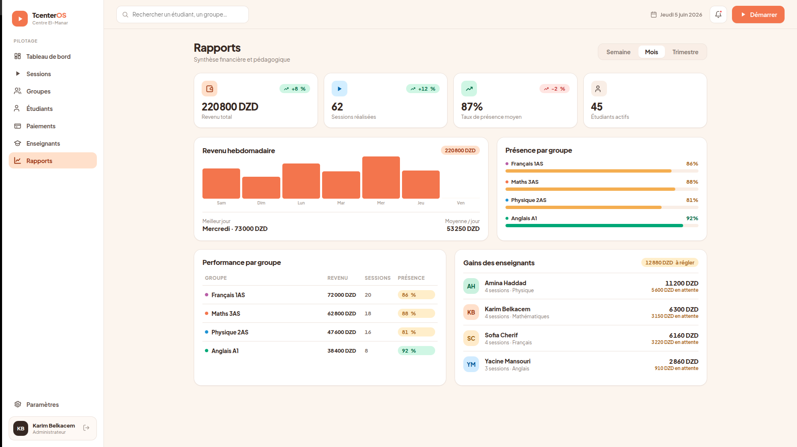Click the Lun revenue bar
797x447 pixels.
click(301, 181)
